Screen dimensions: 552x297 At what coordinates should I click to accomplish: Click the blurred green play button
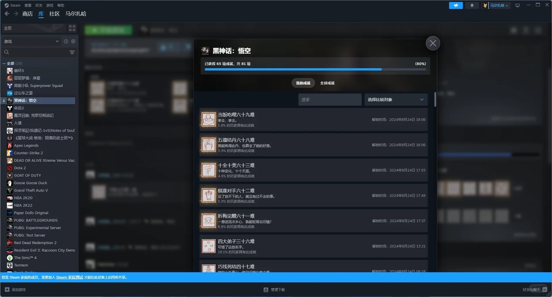coord(108,30)
